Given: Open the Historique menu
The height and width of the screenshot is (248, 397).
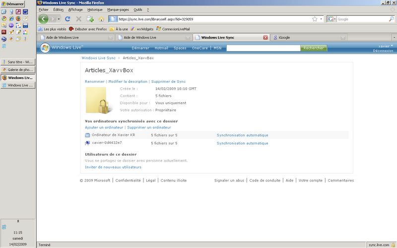Looking at the screenshot, I should 95,9.
